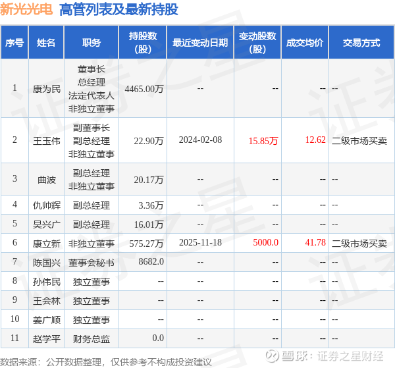The image size is (395, 368).
Task: Select the 变动股数(股) column header
Action: [x=257, y=43]
